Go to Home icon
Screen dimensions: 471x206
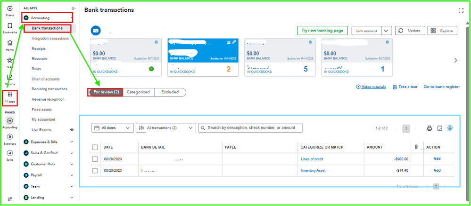(10, 43)
